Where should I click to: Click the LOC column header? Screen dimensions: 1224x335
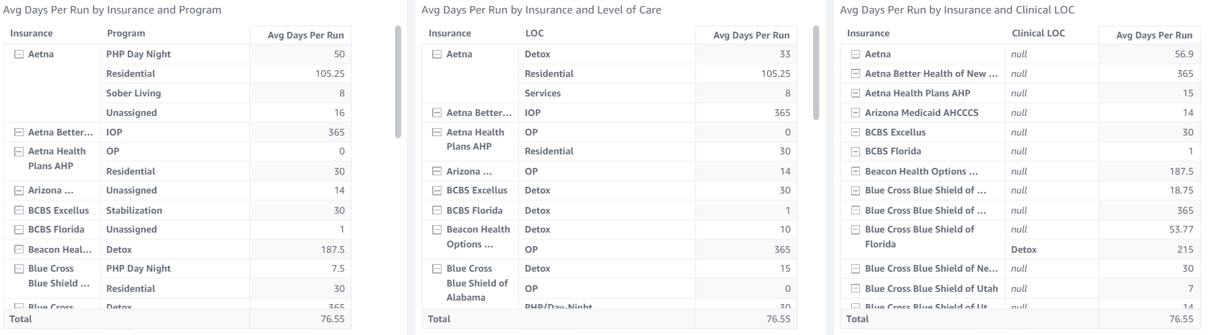pyautogui.click(x=534, y=34)
